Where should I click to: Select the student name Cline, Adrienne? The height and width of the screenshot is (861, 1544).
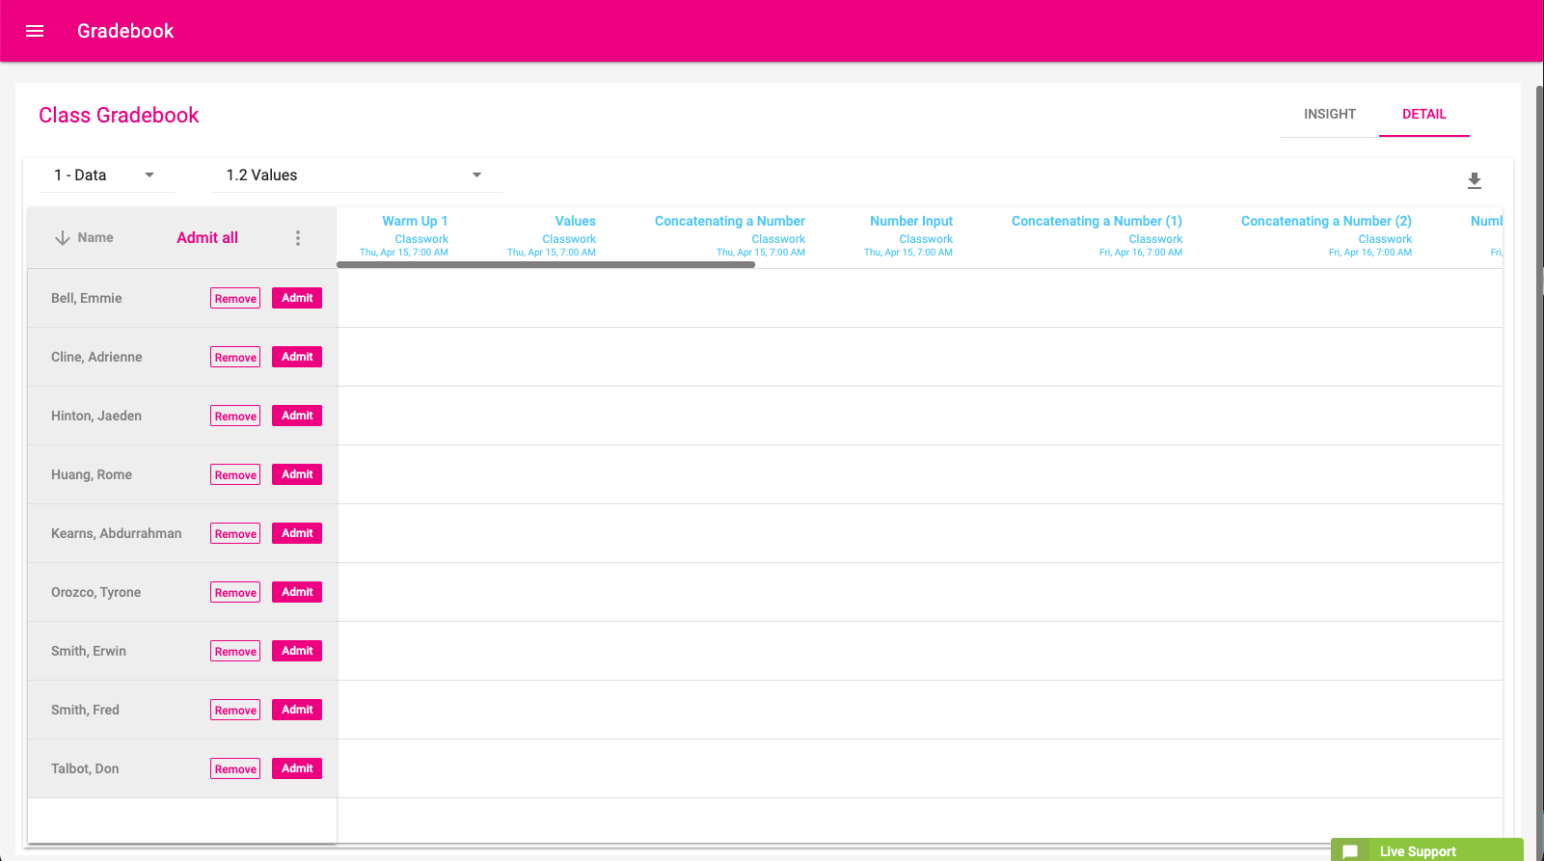point(96,358)
